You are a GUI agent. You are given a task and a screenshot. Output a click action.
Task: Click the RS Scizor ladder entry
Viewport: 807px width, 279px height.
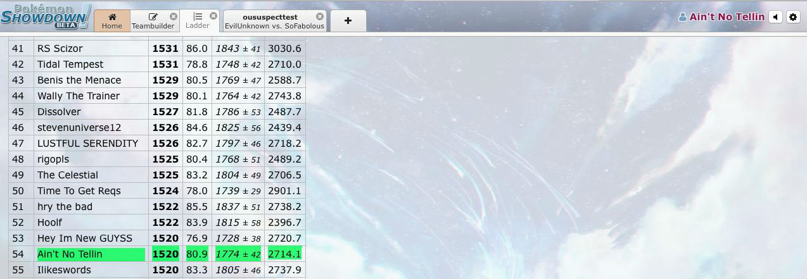[x=60, y=49]
